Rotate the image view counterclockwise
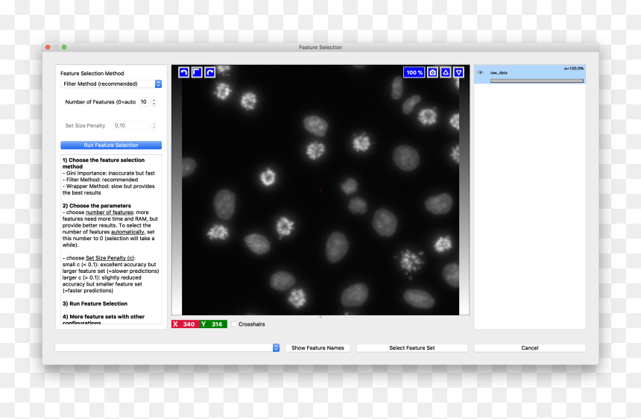Viewport: 641px width, 419px height. (x=183, y=72)
